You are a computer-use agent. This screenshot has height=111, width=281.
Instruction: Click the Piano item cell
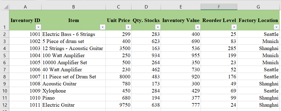click(73, 98)
